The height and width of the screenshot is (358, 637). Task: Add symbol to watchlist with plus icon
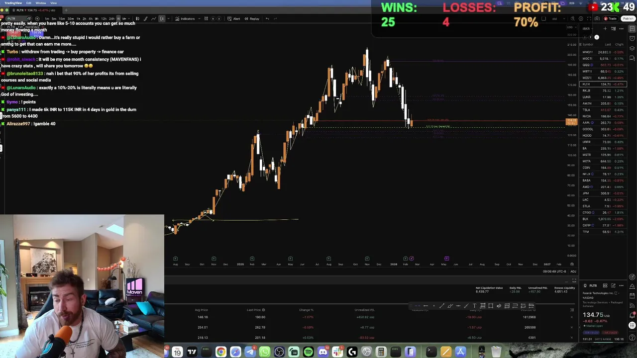(605, 28)
